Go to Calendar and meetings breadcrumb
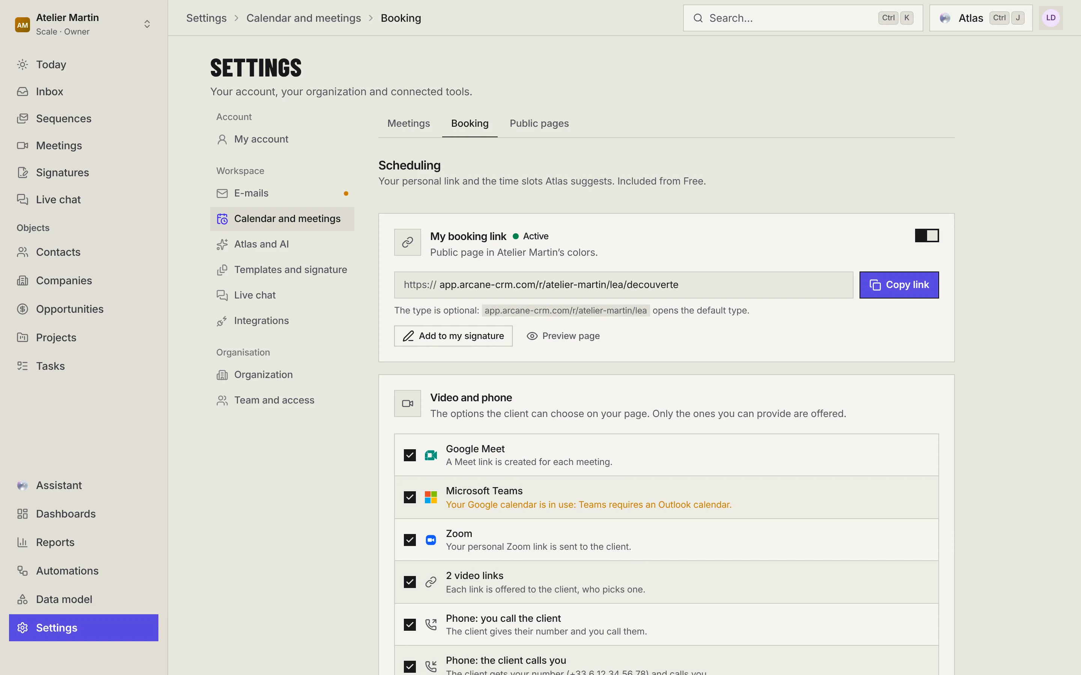1081x675 pixels. tap(303, 18)
